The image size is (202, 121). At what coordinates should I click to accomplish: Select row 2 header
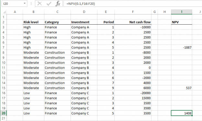coord(3,22)
